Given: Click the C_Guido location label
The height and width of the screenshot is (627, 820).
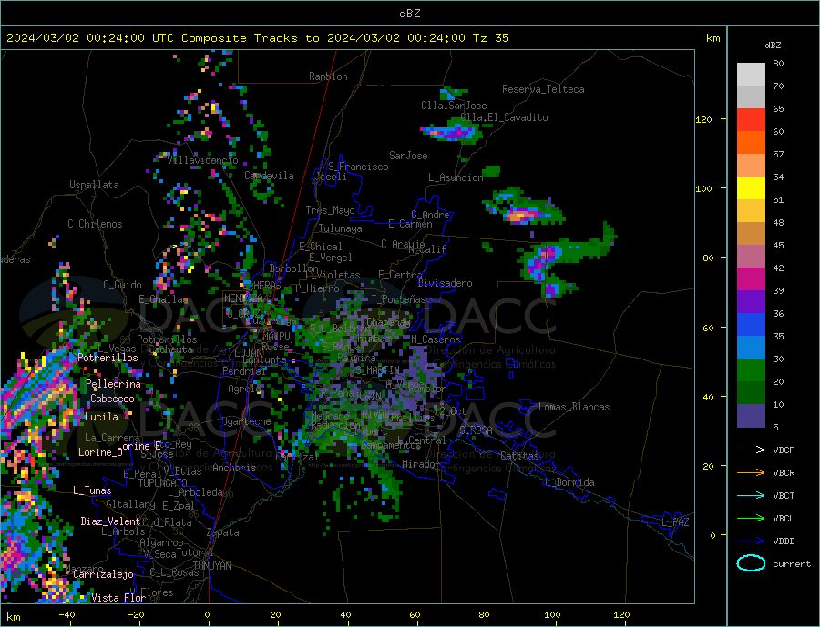Looking at the screenshot, I should (122, 285).
